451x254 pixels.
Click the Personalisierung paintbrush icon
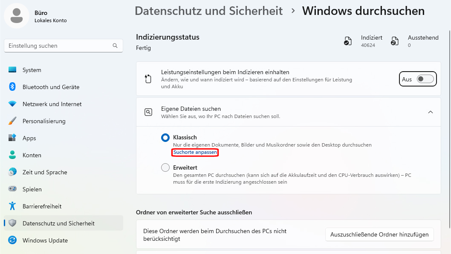pyautogui.click(x=12, y=121)
